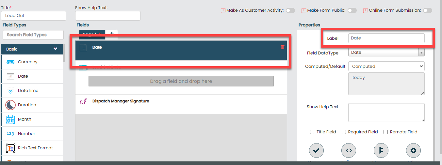Click the code brackets icon in Properties

click(x=349, y=151)
